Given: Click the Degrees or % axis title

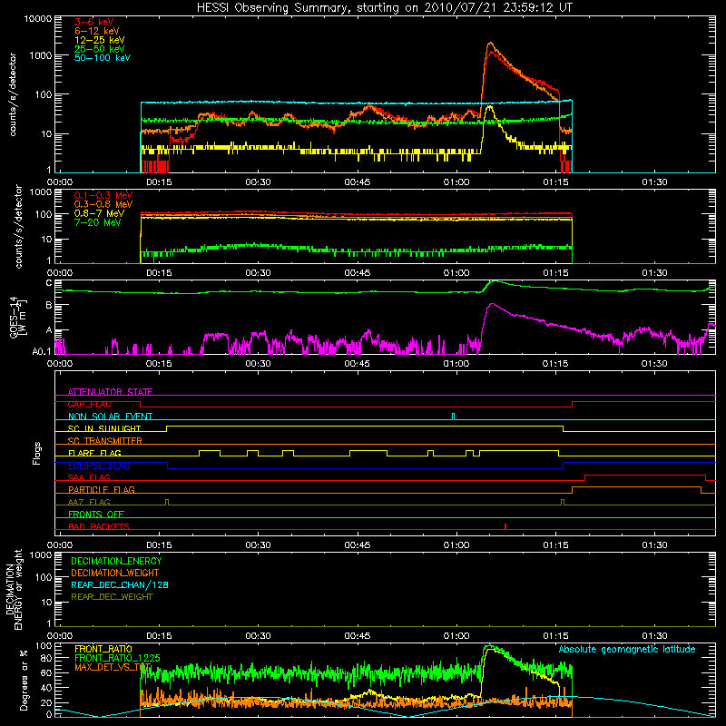Looking at the screenshot, I should tap(24, 680).
